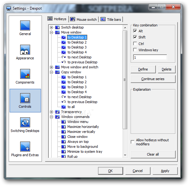
Task: Select Maximize vertically command
Action: point(81,132)
